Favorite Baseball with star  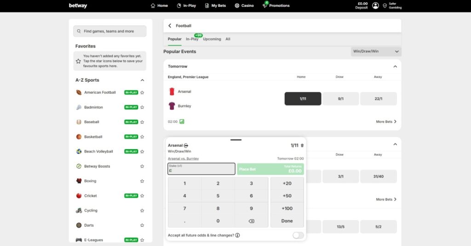pyautogui.click(x=143, y=122)
